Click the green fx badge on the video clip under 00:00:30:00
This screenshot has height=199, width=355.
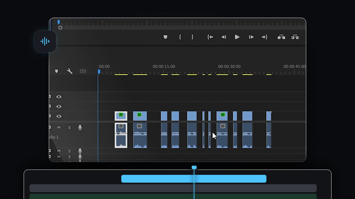[x=223, y=115]
